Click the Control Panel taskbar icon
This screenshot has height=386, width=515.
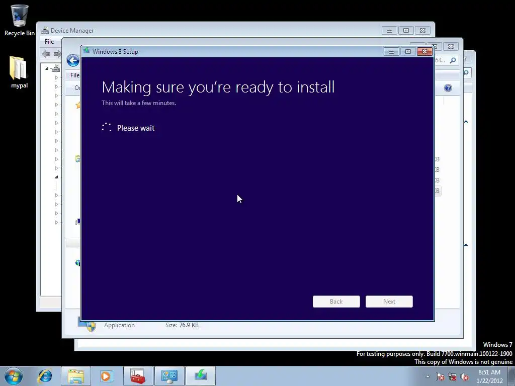169,376
